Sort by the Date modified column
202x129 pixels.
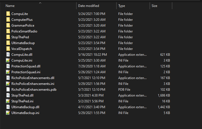(x=89, y=6)
